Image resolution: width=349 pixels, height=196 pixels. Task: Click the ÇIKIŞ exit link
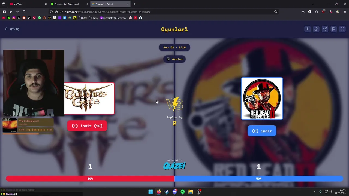[12, 29]
